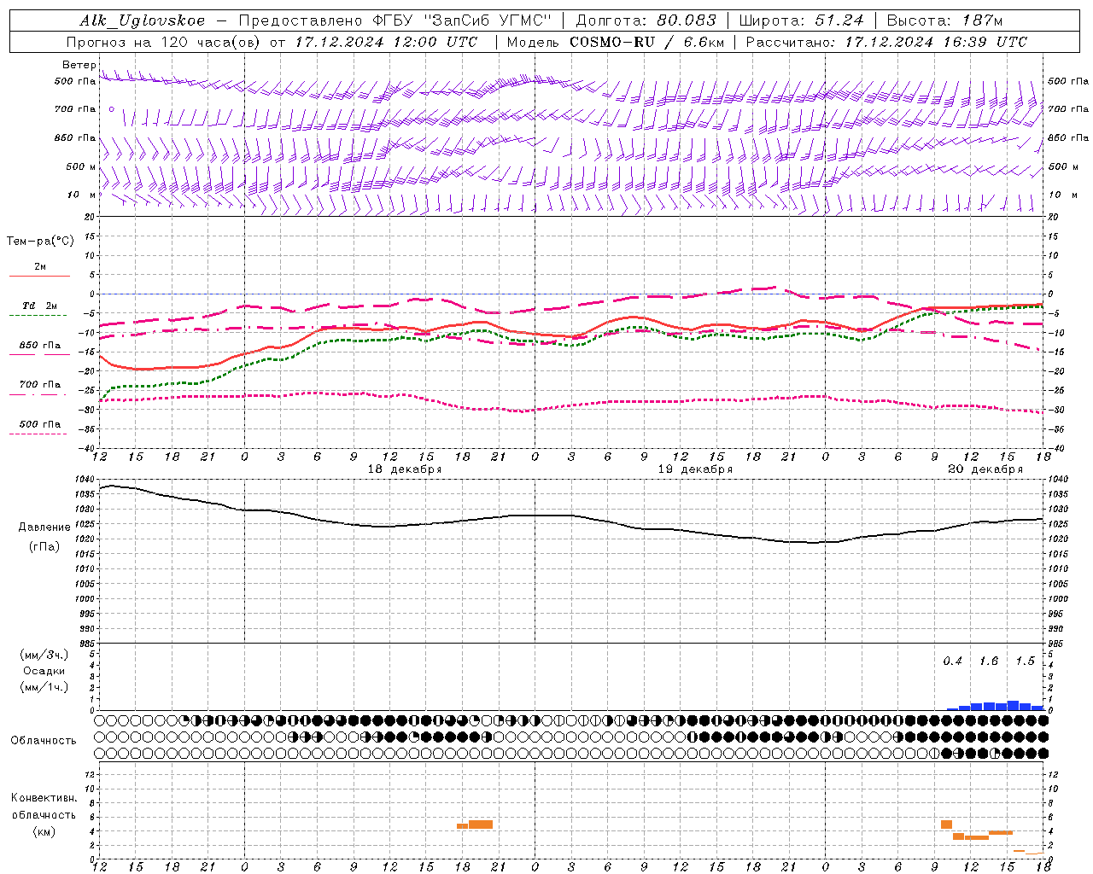1093x874 pixels.
Task: Click the (мм/3ч.) precipitation unit label
Action: coord(44,655)
